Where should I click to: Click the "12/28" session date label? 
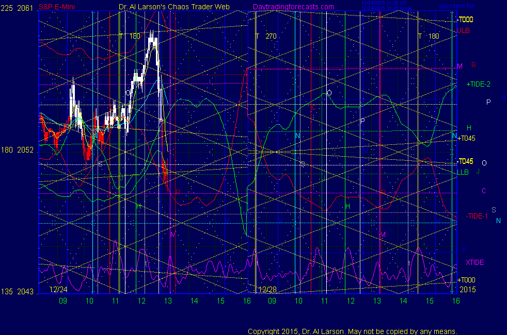268,290
